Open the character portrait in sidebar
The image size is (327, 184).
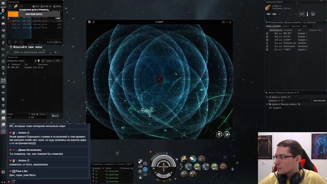tap(3, 10)
